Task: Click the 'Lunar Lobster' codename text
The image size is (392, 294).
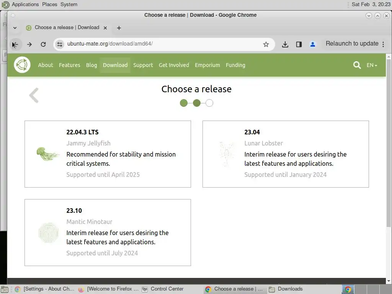Action: pos(264,143)
